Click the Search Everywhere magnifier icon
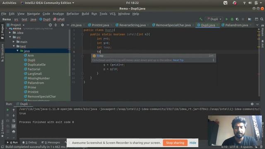This screenshot has height=149, width=265. click(x=262, y=19)
